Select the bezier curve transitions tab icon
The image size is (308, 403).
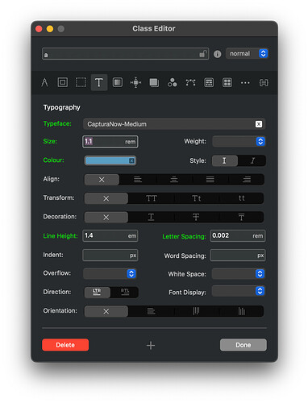(x=190, y=82)
